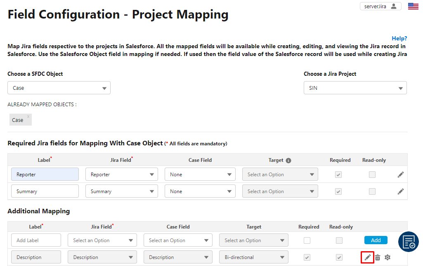Open the Choose a SFDC Object dropdown
The image size is (423, 266).
point(59,88)
